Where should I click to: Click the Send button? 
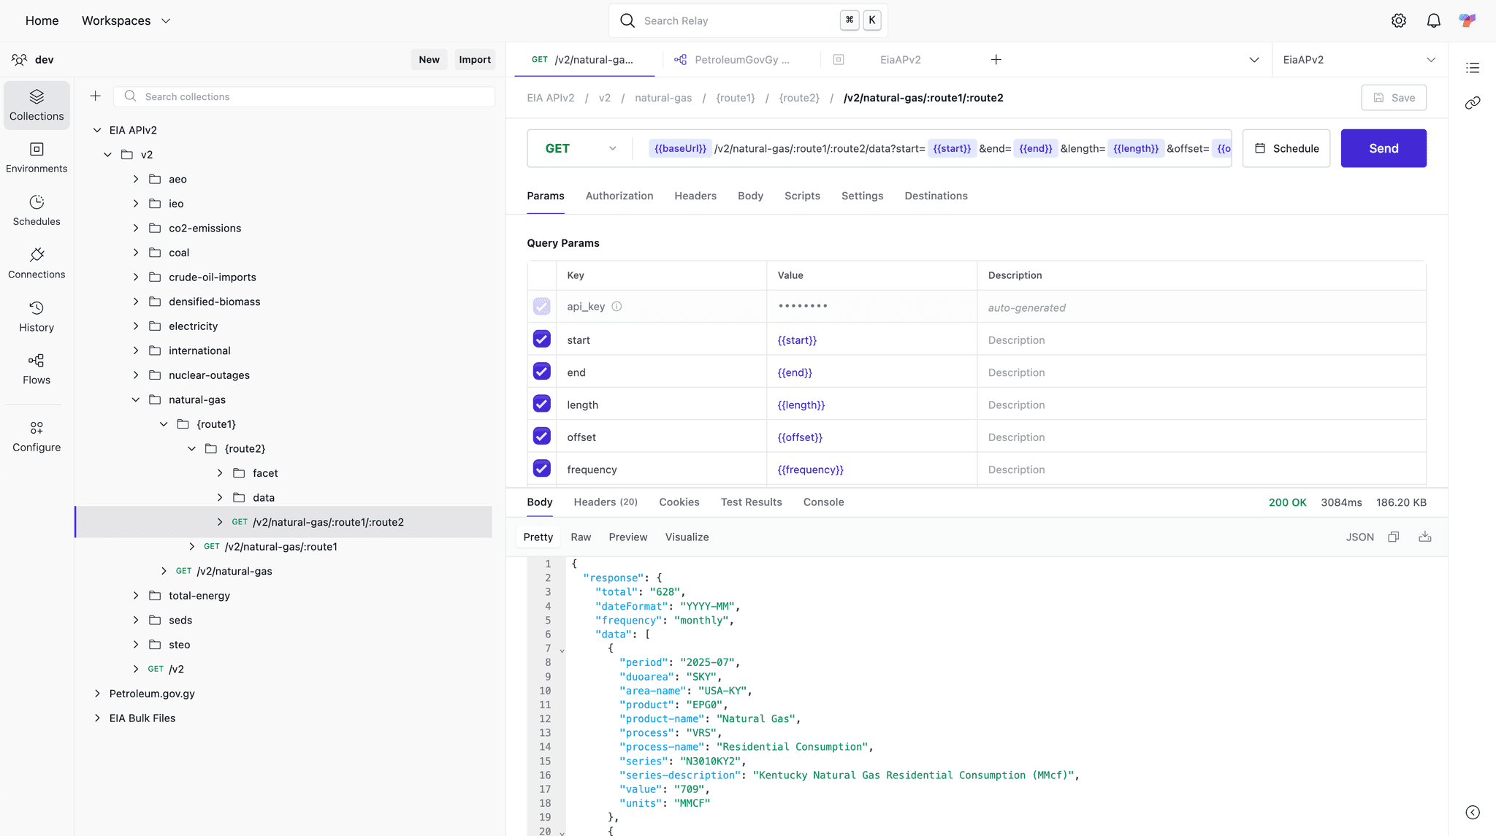1383,148
